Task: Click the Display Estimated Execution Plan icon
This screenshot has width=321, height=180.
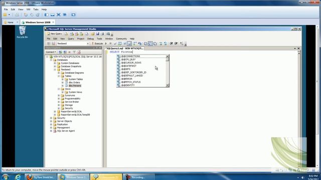Action: (x=120, y=43)
